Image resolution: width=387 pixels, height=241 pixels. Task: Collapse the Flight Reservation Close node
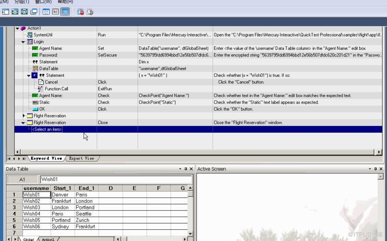23,123
